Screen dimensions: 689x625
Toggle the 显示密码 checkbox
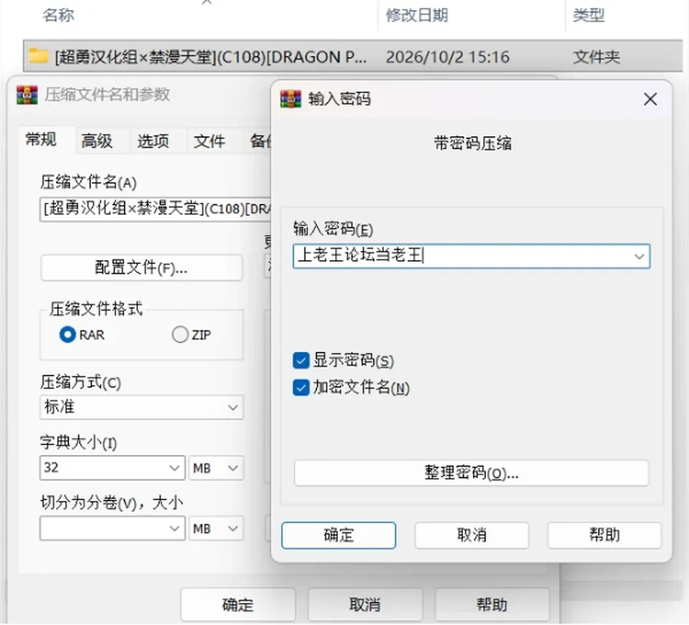301,361
